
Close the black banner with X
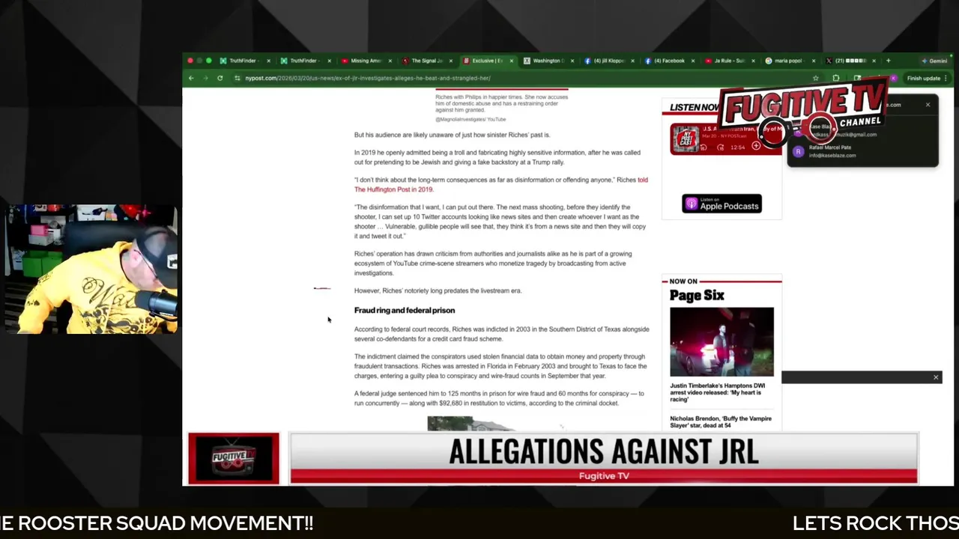click(936, 377)
